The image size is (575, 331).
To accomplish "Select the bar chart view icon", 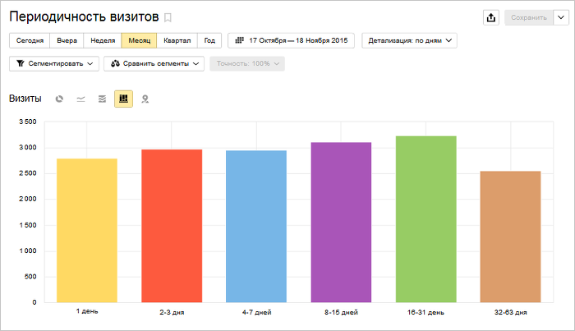I will [x=123, y=99].
